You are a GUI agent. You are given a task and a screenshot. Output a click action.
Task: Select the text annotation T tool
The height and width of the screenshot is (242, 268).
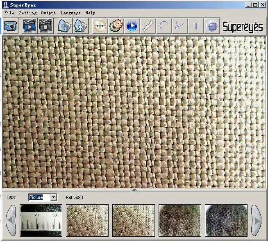[x=196, y=26]
